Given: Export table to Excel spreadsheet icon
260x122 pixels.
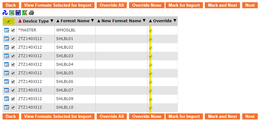Looking at the screenshot, I should click(x=12, y=13).
